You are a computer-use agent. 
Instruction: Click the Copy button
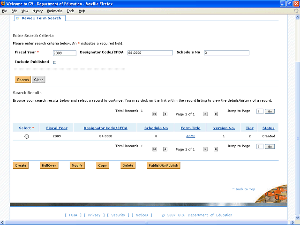[x=103, y=165]
